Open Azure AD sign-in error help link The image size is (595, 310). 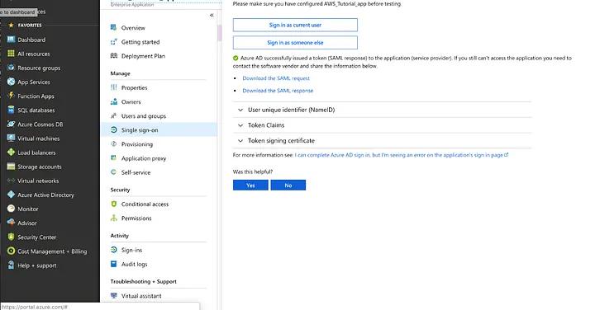[401, 155]
